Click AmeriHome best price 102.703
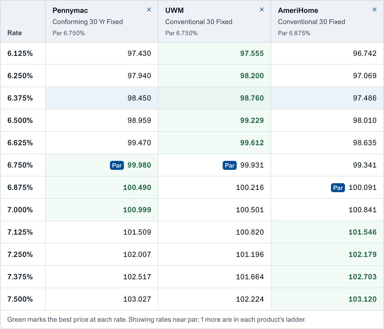Image resolution: width=384 pixels, height=329 pixels. (x=363, y=277)
